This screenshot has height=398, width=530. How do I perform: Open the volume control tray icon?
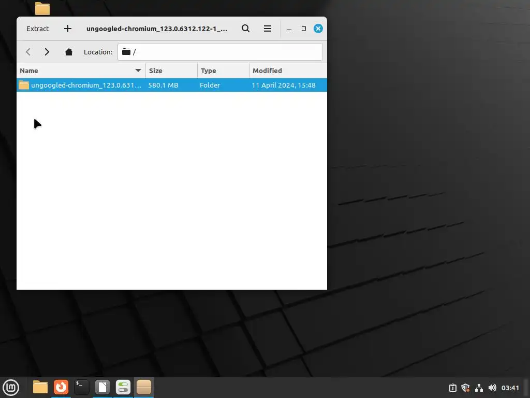point(493,388)
